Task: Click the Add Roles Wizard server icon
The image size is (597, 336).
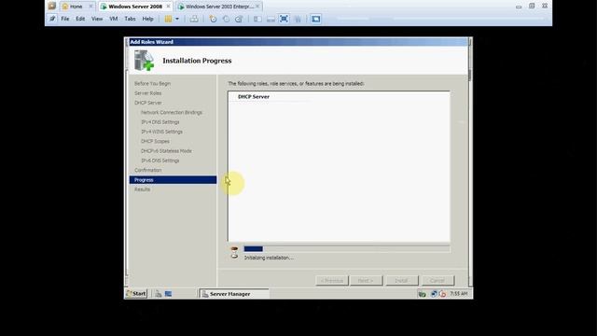Action: click(x=144, y=61)
